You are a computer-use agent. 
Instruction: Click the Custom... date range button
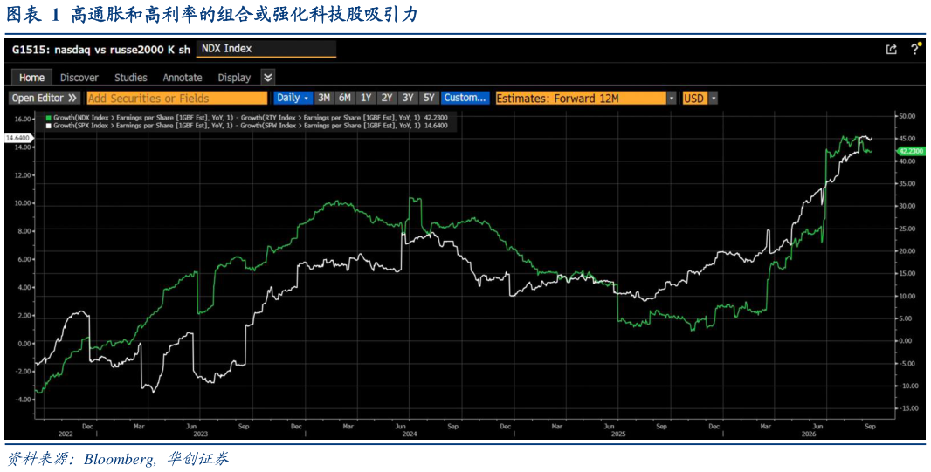465,98
